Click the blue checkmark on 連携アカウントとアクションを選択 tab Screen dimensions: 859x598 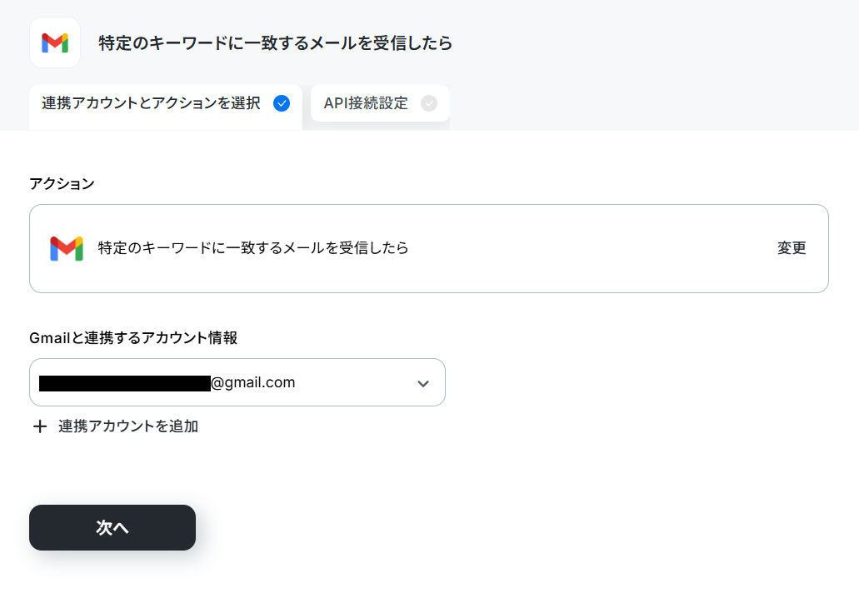pos(282,103)
